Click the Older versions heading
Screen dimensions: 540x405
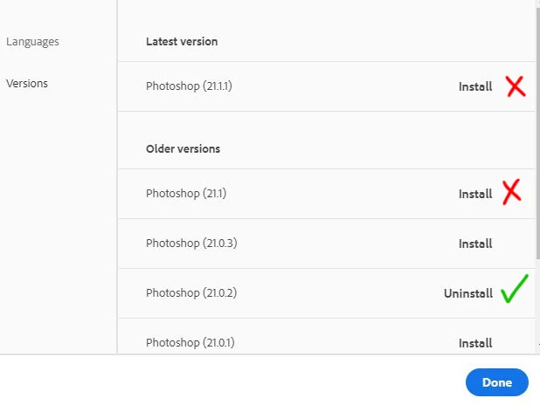pyautogui.click(x=183, y=148)
